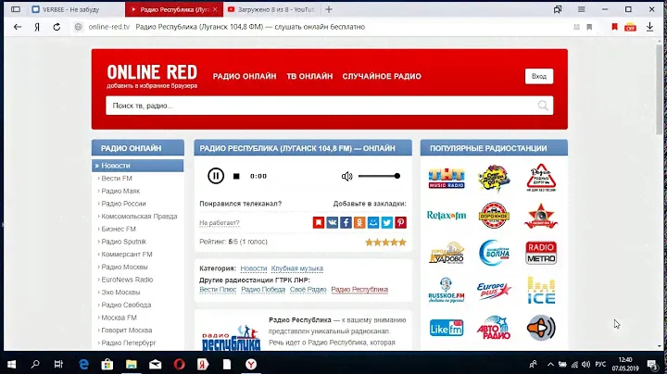Click the Не работает? link
Screen dimensions: 667x374
220,223
